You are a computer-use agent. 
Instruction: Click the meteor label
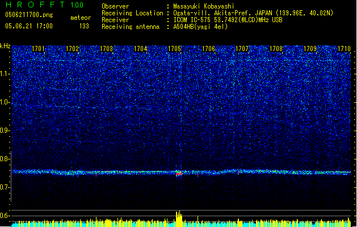point(81,18)
